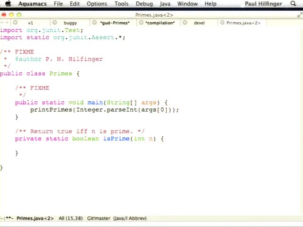The width and height of the screenshot is (303, 227).
Task: Close the devel tab with its X icon
Action: pyautogui.click(x=185, y=23)
